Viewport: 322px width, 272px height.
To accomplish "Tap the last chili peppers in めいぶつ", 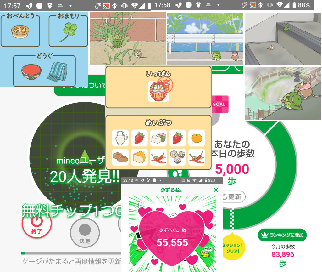I will pyautogui.click(x=197, y=157).
